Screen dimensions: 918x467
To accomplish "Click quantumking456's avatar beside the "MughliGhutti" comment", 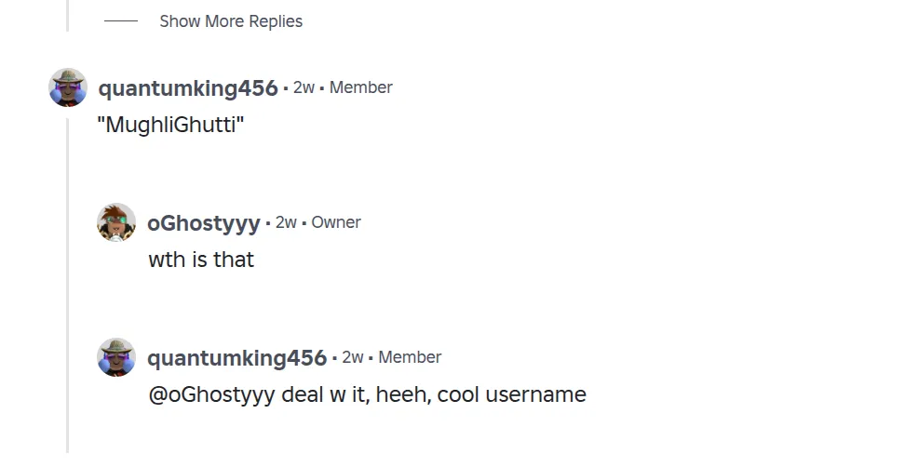I will (68, 87).
